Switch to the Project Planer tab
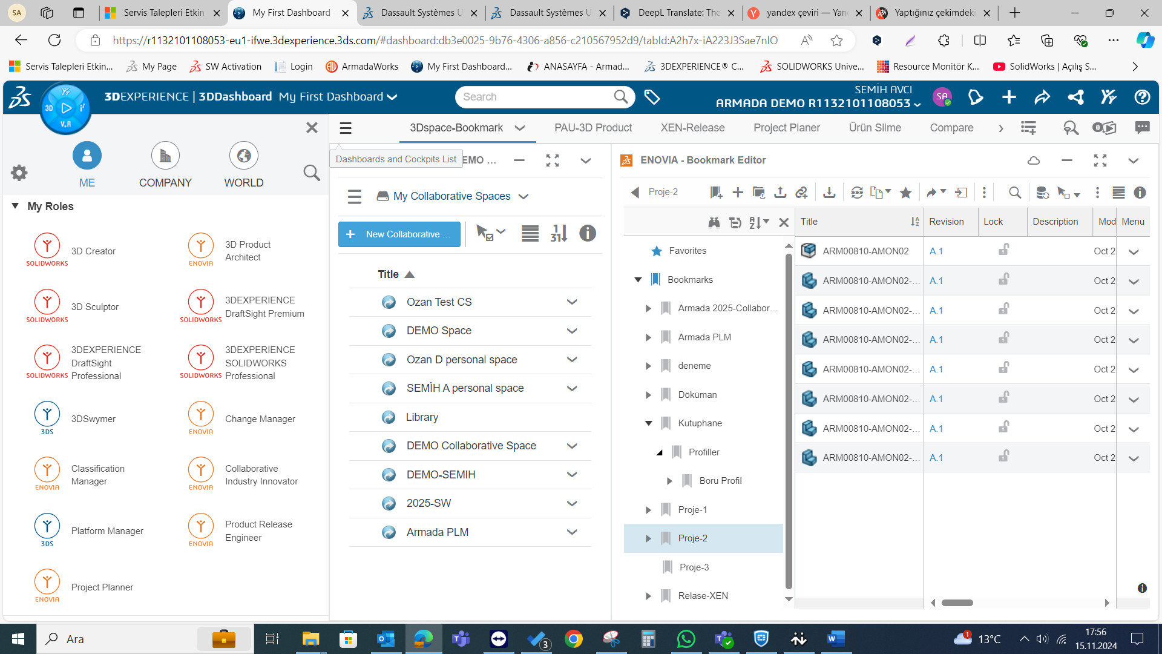 point(787,128)
